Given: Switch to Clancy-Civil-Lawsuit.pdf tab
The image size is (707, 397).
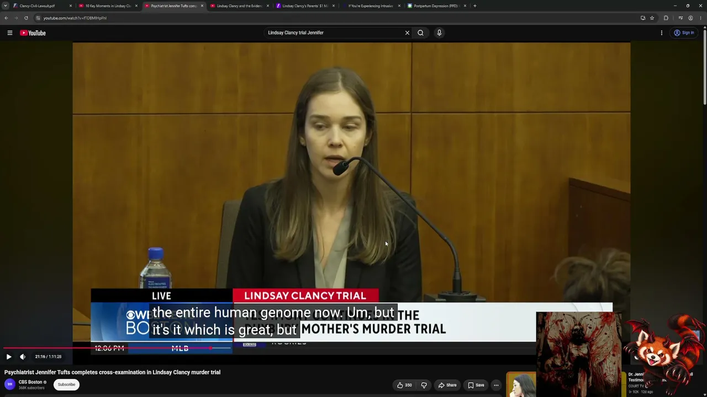Looking at the screenshot, I should coord(41,6).
